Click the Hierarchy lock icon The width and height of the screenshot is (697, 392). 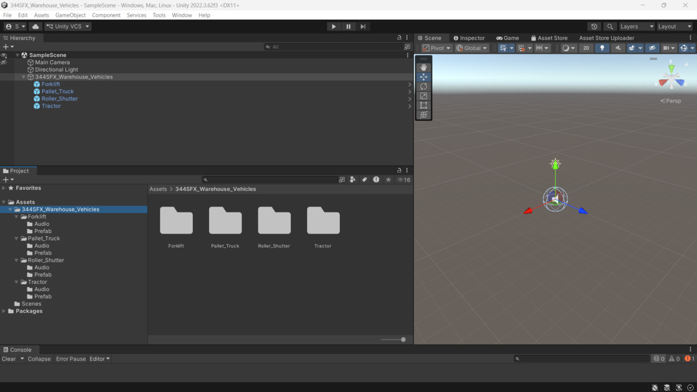click(x=399, y=38)
